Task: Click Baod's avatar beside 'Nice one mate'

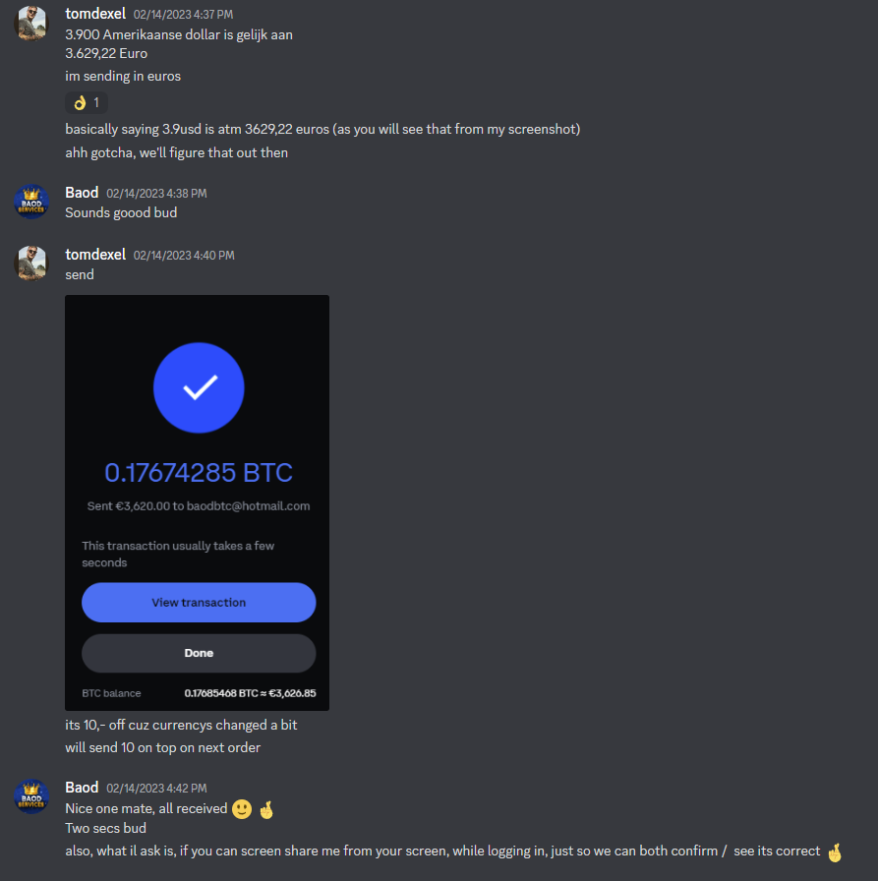Action: (30, 796)
